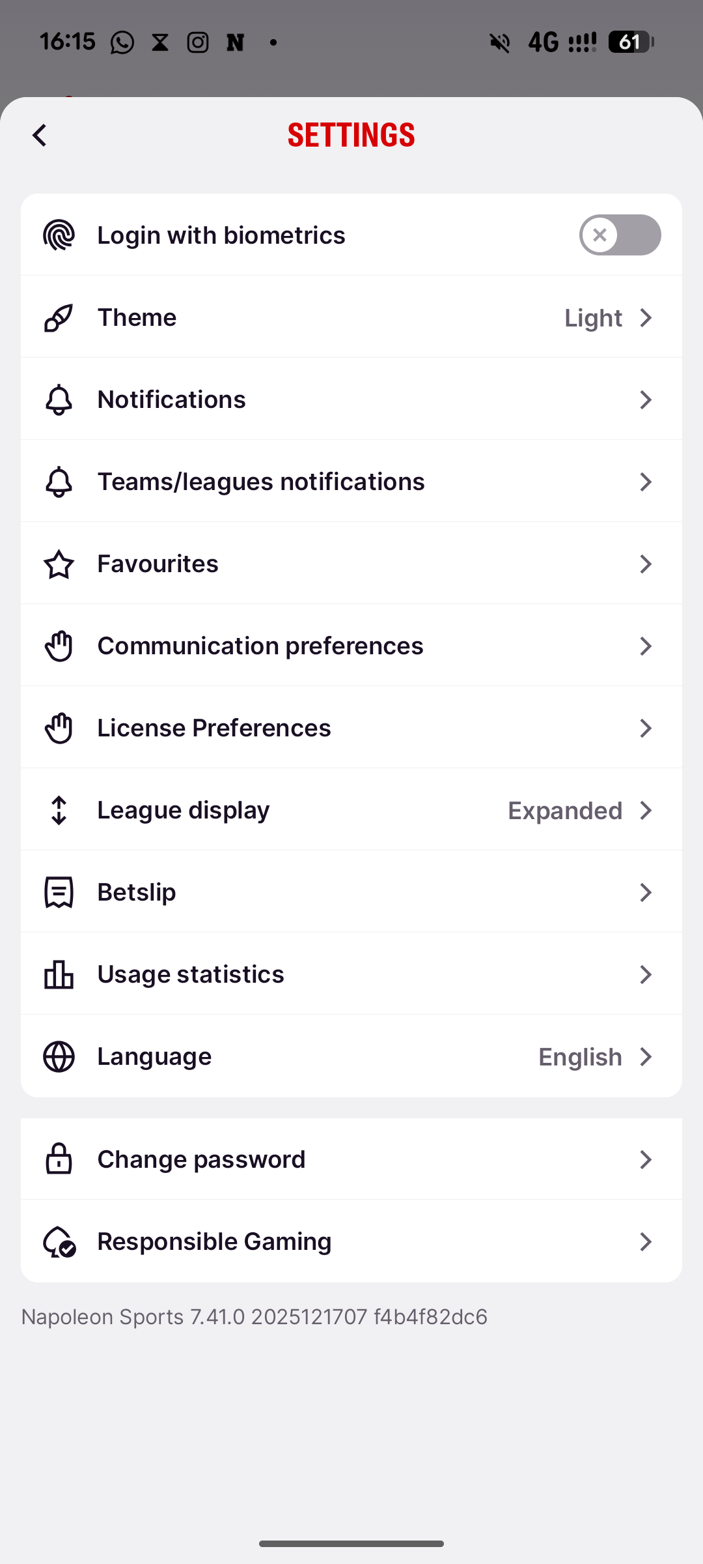Tap the fingerprint biometrics icon
Viewport: 703px width, 1564px height.
(59, 235)
